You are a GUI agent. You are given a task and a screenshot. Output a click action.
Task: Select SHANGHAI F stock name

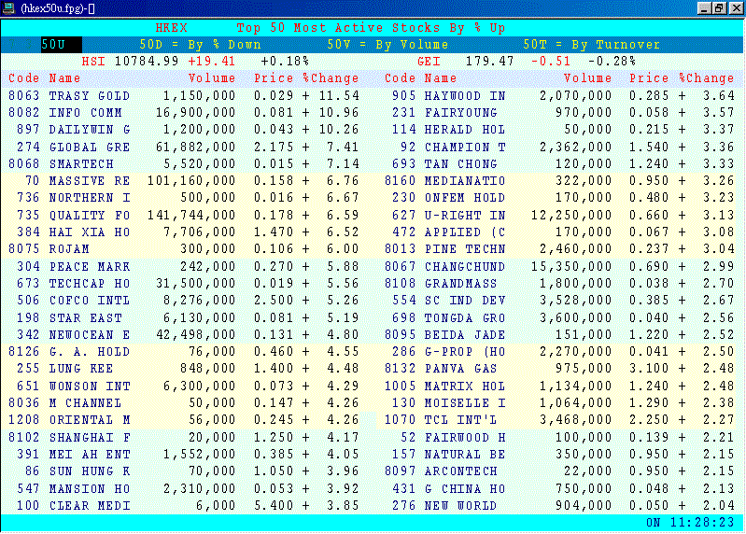90,438
